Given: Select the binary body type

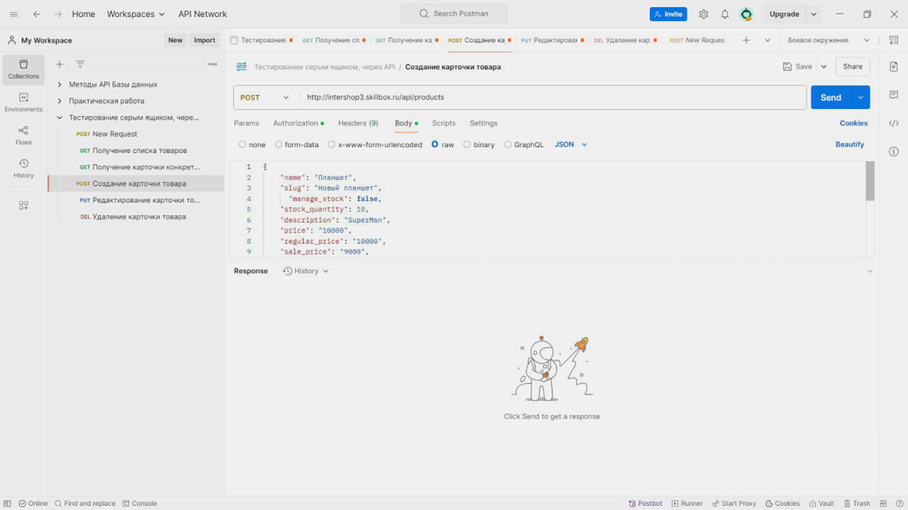Looking at the screenshot, I should [467, 144].
